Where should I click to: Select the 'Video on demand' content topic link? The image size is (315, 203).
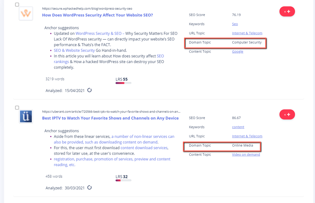(246, 155)
